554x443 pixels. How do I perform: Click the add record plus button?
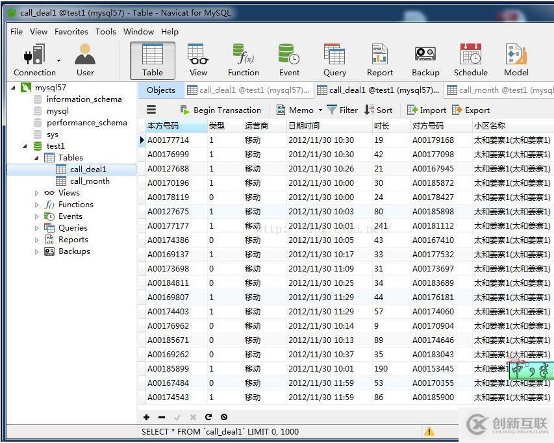[x=147, y=417]
